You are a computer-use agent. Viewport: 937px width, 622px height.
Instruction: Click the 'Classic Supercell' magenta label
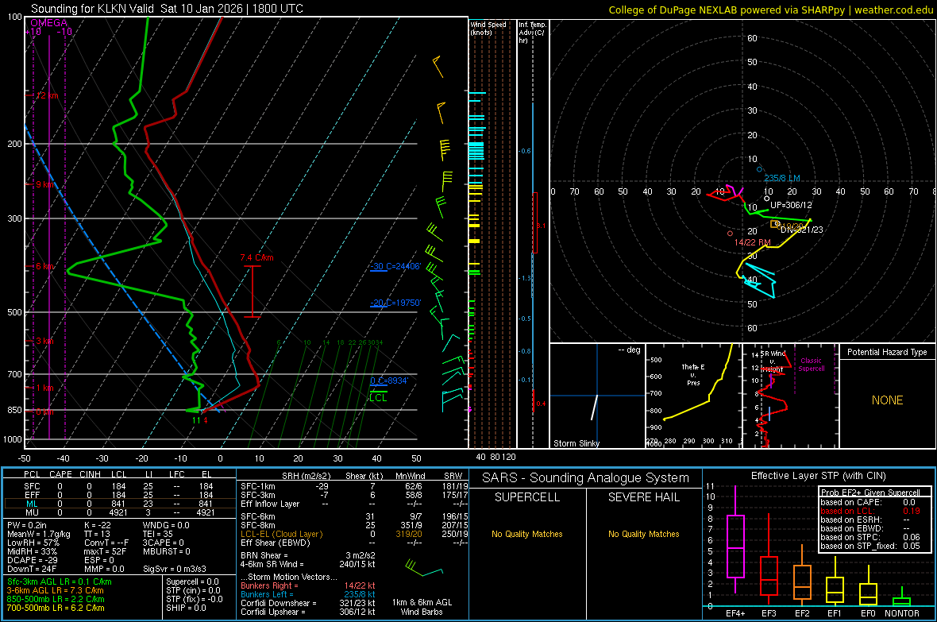(812, 365)
